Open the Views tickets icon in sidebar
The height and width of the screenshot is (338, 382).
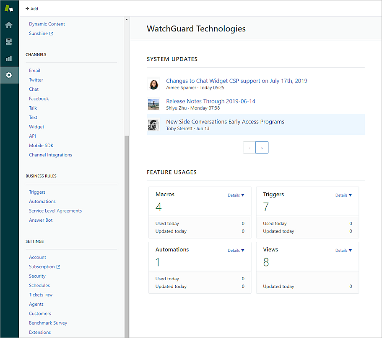[9, 42]
